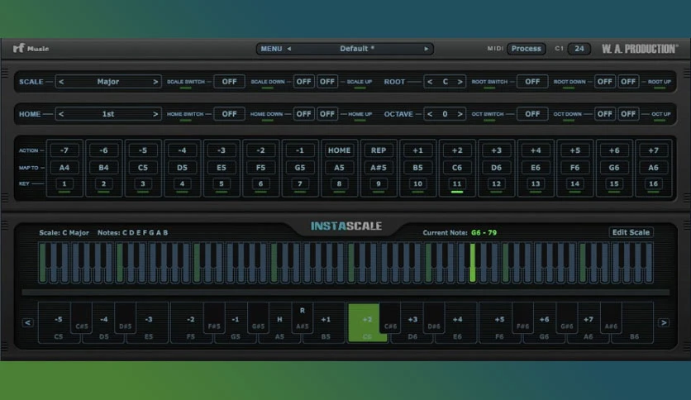Toggle Home Switch OFF button
The image size is (691, 400).
(x=229, y=114)
